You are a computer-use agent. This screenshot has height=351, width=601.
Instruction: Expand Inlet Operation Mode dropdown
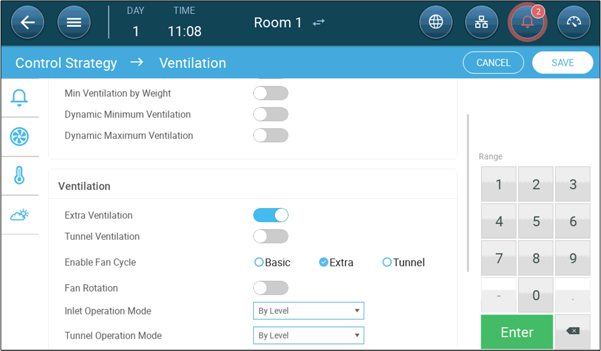click(x=308, y=310)
